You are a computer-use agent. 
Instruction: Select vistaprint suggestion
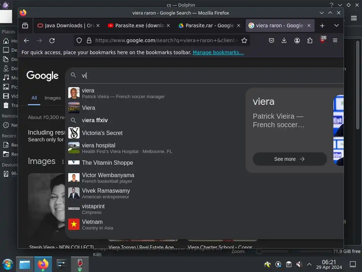coord(155,209)
